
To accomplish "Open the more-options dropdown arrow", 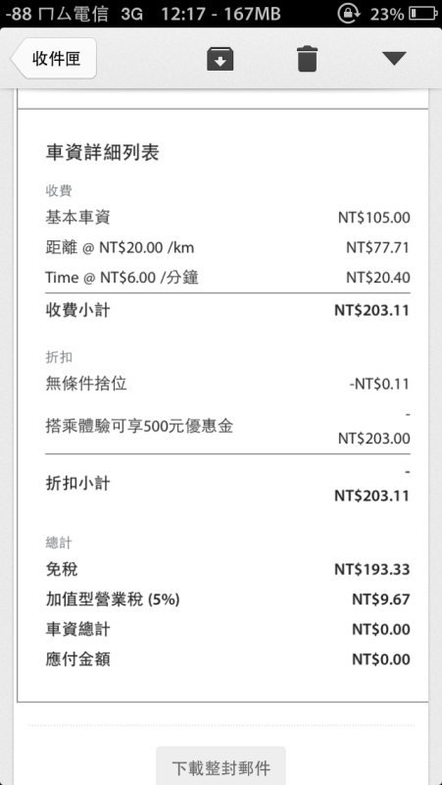I will (x=394, y=59).
